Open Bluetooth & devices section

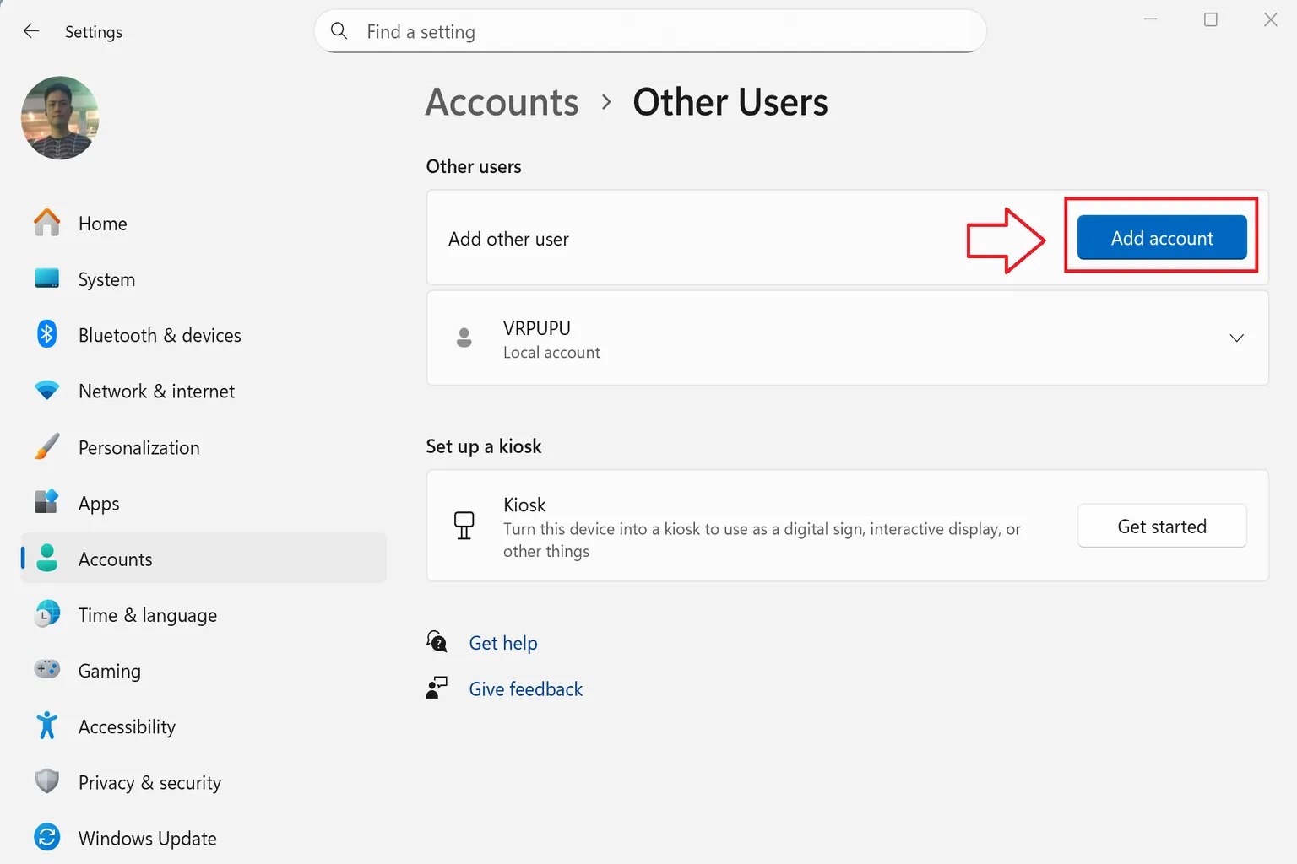(x=204, y=334)
